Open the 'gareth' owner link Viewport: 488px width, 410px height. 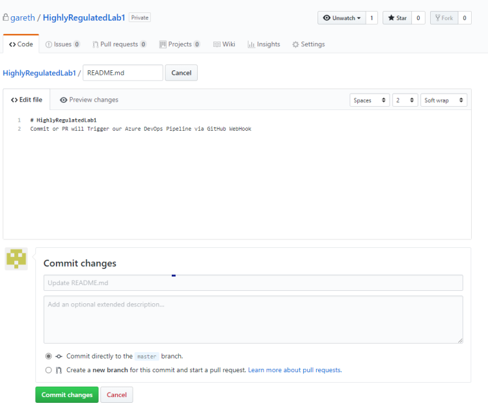(22, 18)
